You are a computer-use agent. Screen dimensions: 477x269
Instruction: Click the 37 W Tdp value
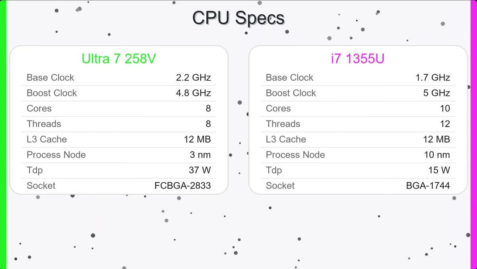pyautogui.click(x=200, y=170)
